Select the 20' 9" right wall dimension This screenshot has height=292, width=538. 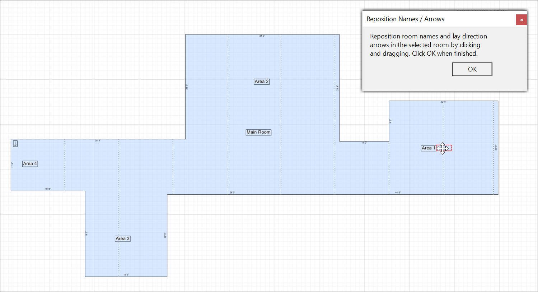pyautogui.click(x=496, y=148)
